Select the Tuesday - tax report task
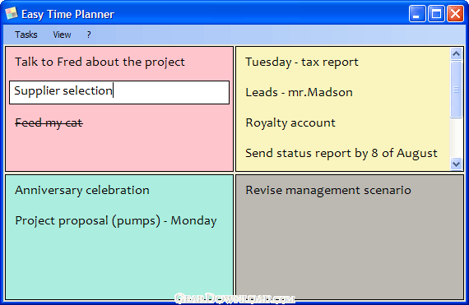The width and height of the screenshot is (469, 305). (x=301, y=62)
